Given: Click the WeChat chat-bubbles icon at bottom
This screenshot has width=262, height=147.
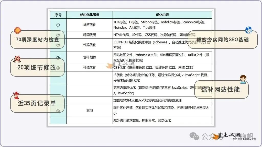Looking at the screenshot, I should (x=195, y=136).
